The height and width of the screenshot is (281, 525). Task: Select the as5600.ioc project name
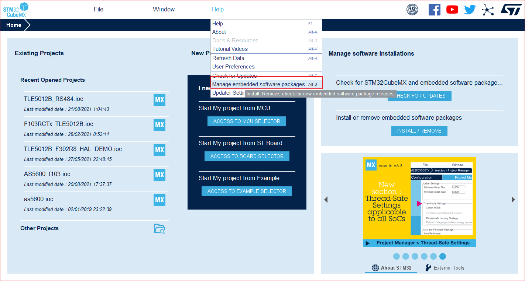(38, 199)
